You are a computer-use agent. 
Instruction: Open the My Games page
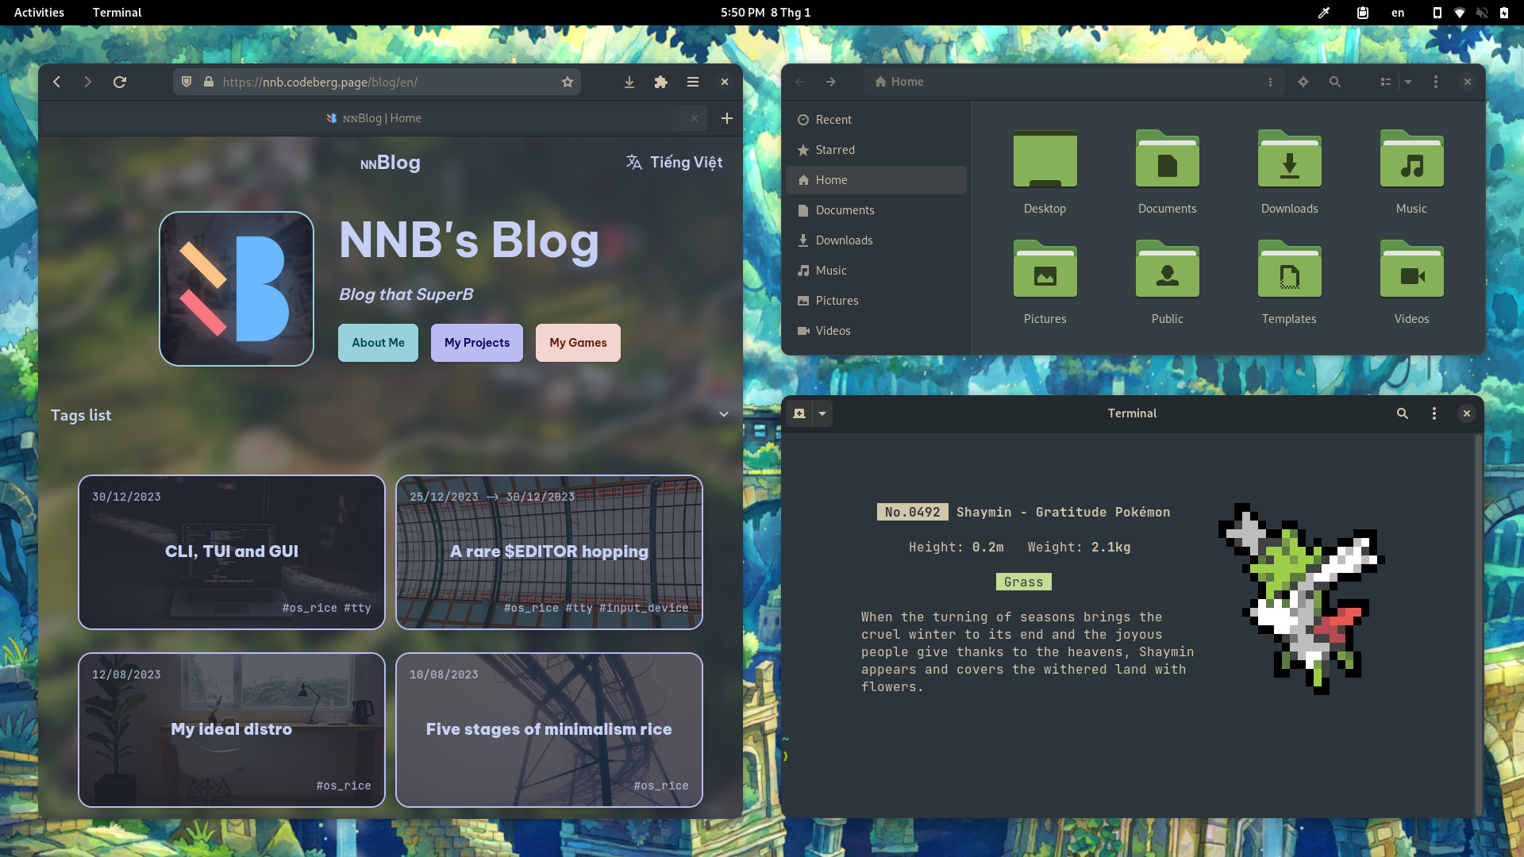coord(578,343)
